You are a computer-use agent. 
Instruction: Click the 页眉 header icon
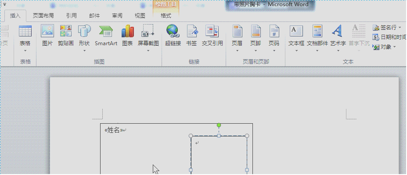237,31
